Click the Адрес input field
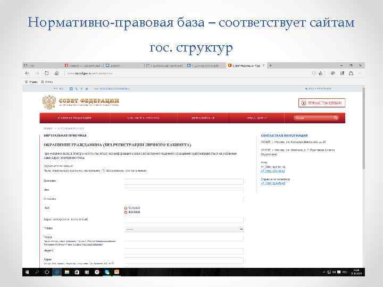Screen dimensions: 383x287 click(x=184, y=260)
